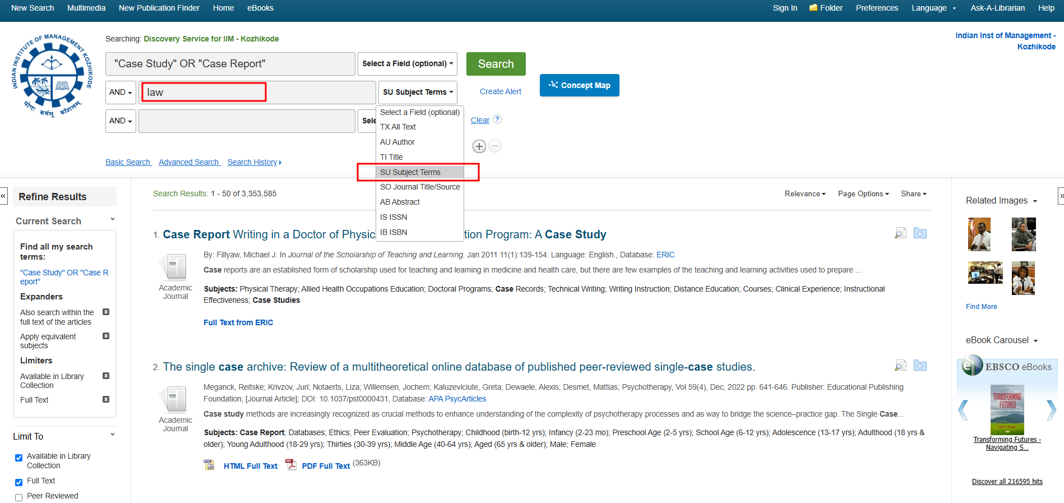Expand the Page Options dropdown
This screenshot has height=503, width=1064.
[863, 194]
